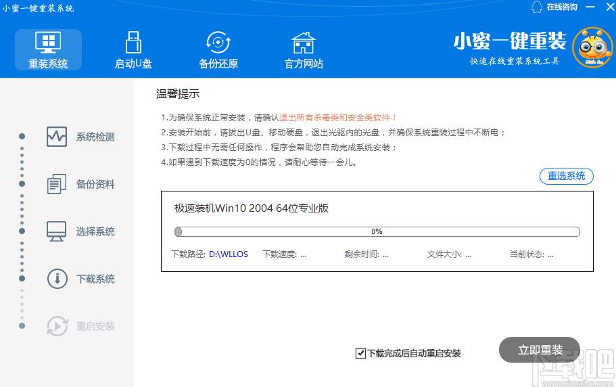Click the red 退出所有杀毒类和安全类软件 warning text

(338, 118)
